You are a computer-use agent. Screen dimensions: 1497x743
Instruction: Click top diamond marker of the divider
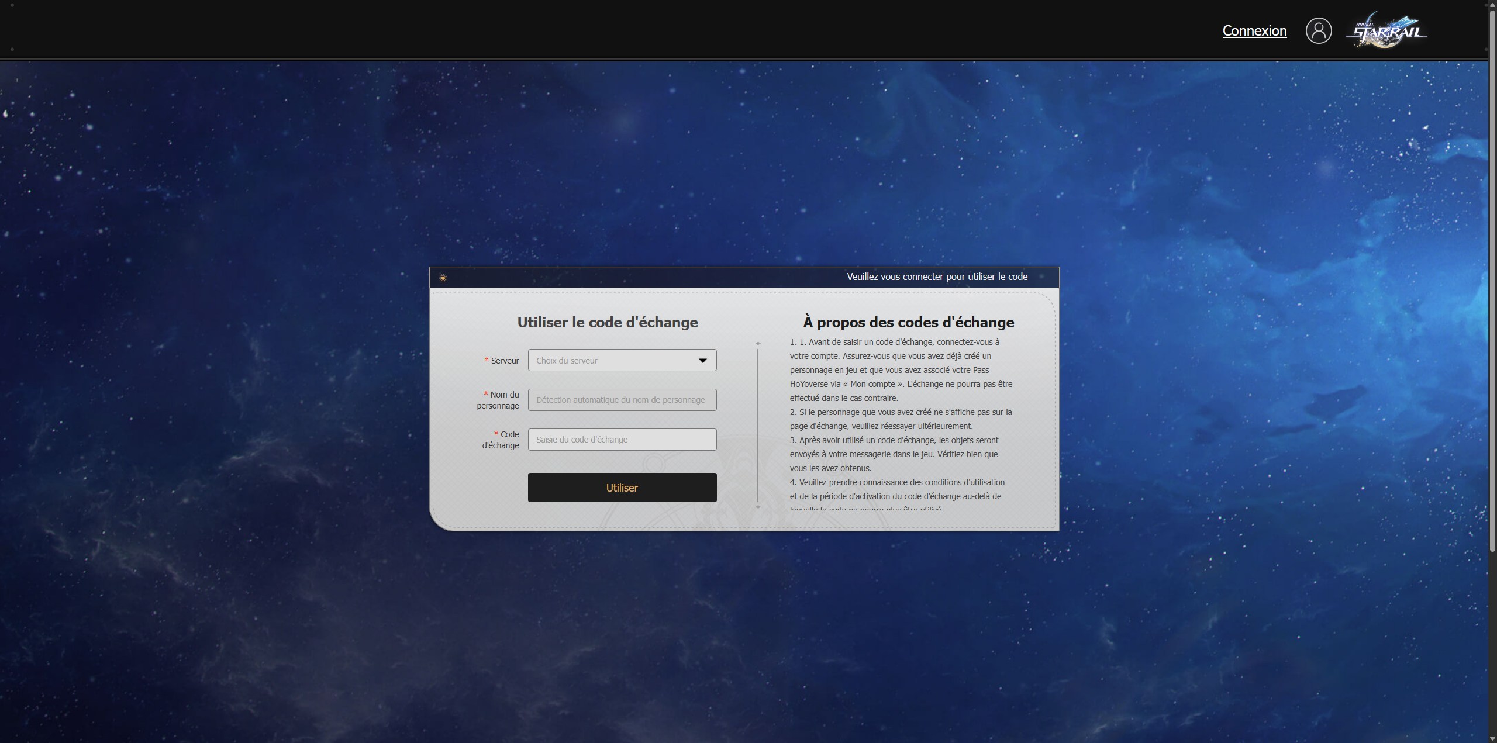tap(758, 344)
